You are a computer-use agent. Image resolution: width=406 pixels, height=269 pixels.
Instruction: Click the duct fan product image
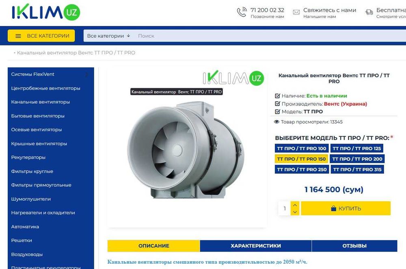pos(186,151)
